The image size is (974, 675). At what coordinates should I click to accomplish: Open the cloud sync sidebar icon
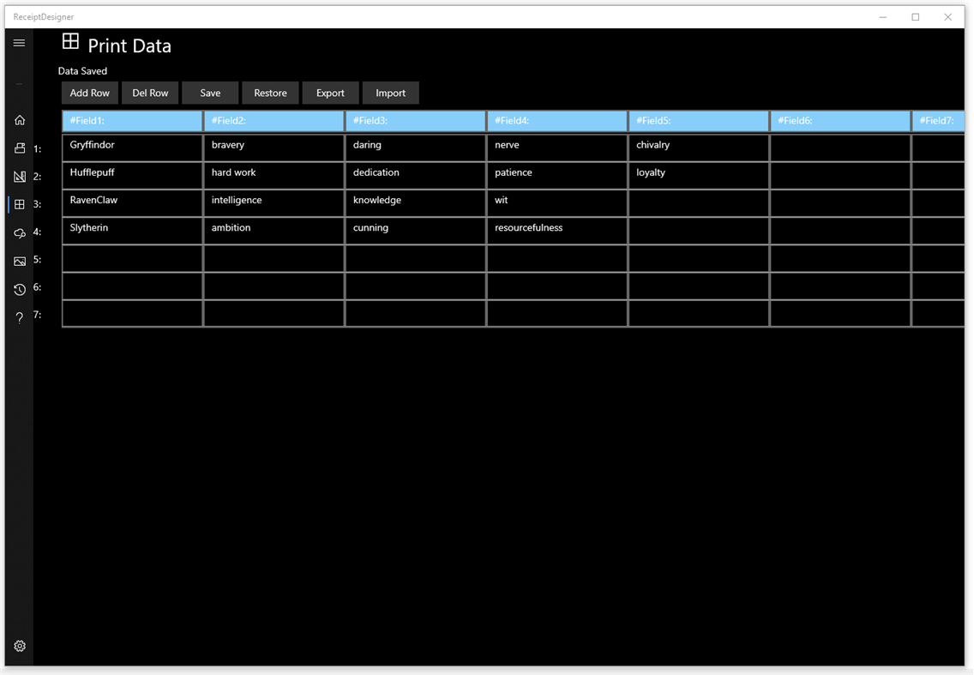pos(19,232)
